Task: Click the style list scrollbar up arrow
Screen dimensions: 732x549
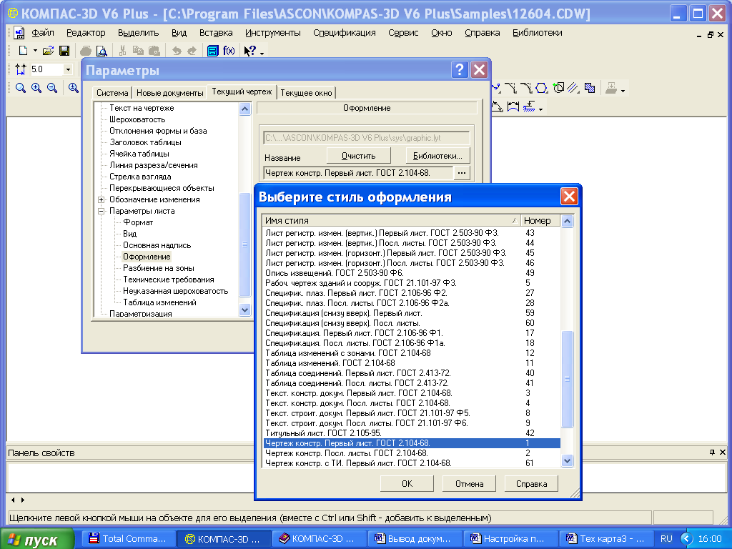Action: (567, 222)
